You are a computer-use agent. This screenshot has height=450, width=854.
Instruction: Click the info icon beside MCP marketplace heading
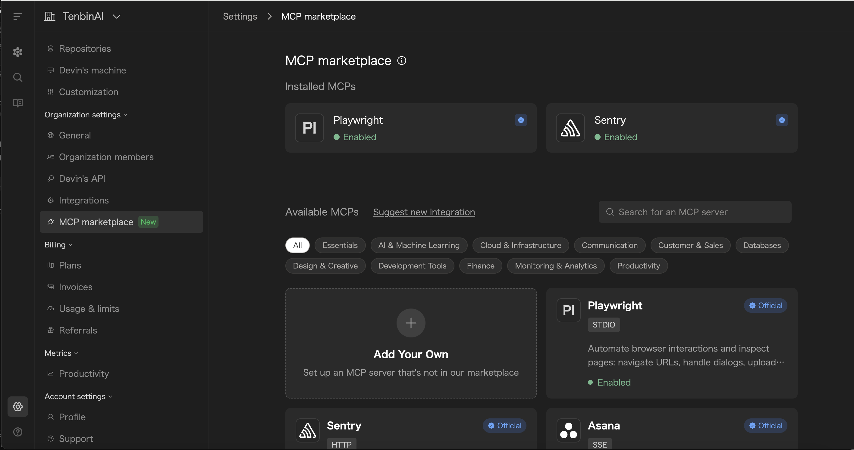tap(401, 61)
